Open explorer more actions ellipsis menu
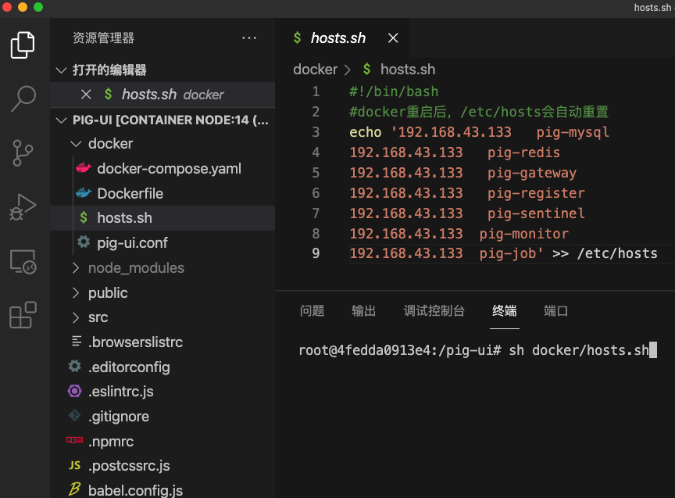 pos(249,38)
